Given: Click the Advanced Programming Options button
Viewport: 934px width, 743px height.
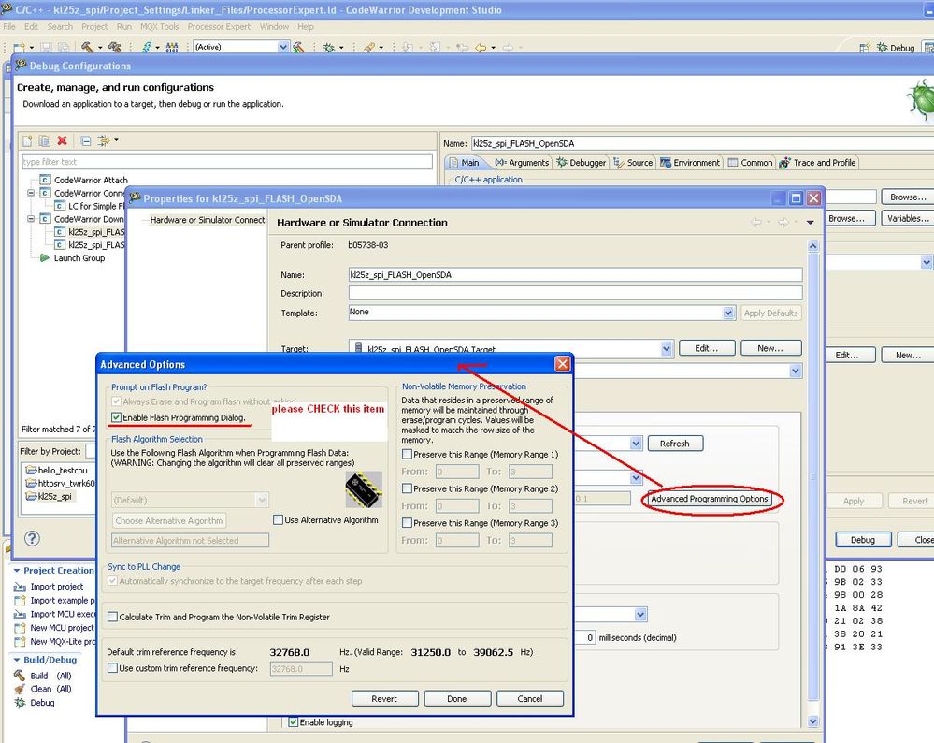Looking at the screenshot, I should (x=709, y=499).
